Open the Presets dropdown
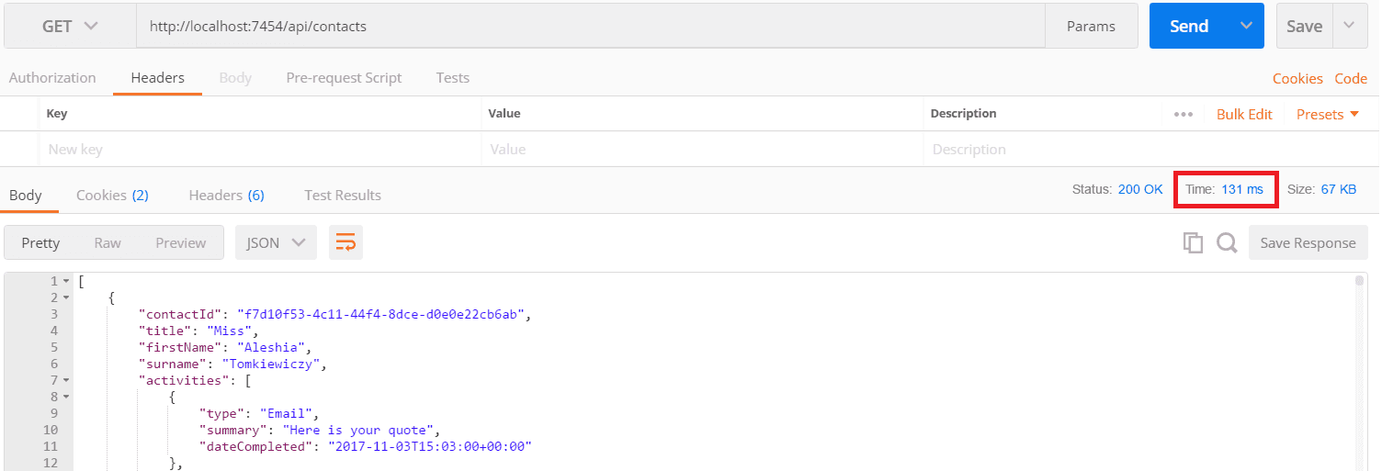 point(1332,115)
